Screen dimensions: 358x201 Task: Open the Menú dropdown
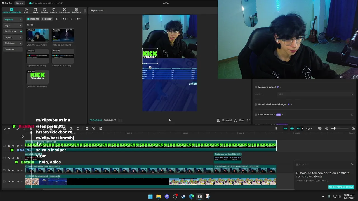(20, 3)
